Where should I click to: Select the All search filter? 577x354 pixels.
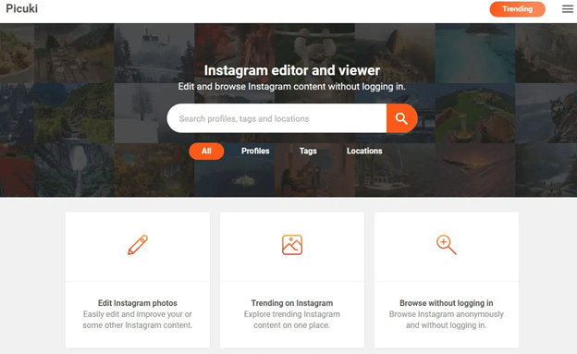[x=206, y=151]
